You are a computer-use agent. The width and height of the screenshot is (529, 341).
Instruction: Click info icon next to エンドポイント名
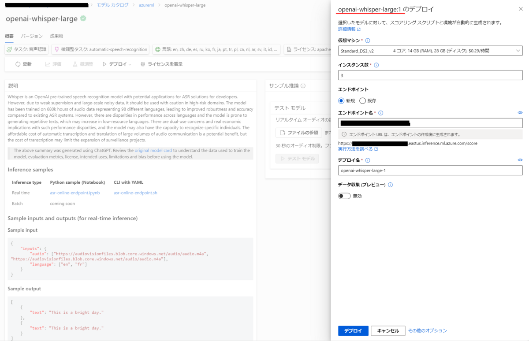pos(380,113)
